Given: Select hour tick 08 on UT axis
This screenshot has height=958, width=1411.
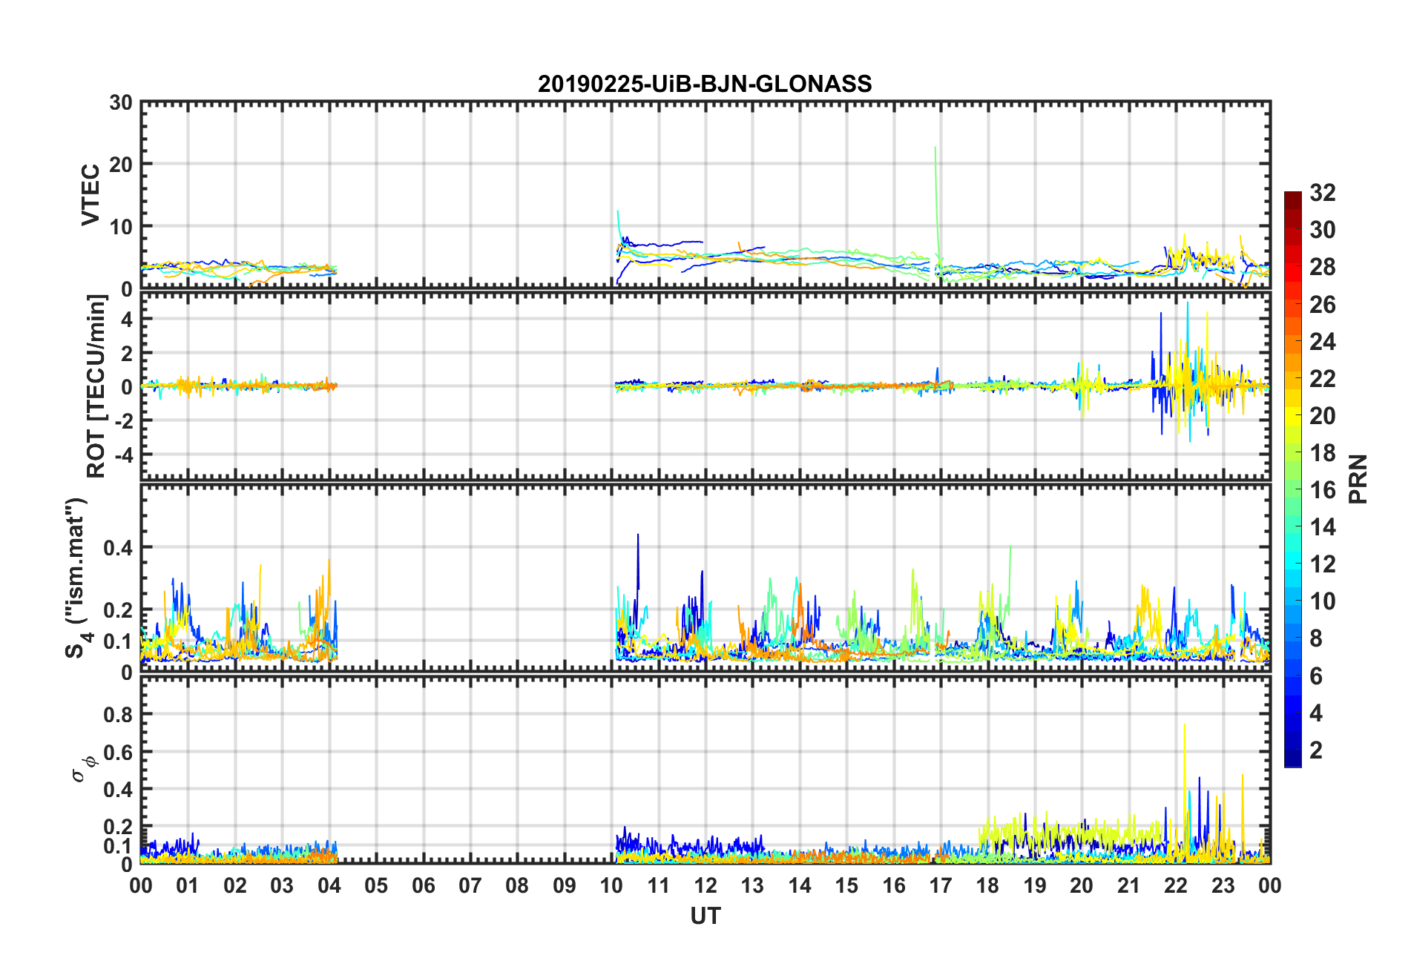Looking at the screenshot, I should (x=517, y=885).
